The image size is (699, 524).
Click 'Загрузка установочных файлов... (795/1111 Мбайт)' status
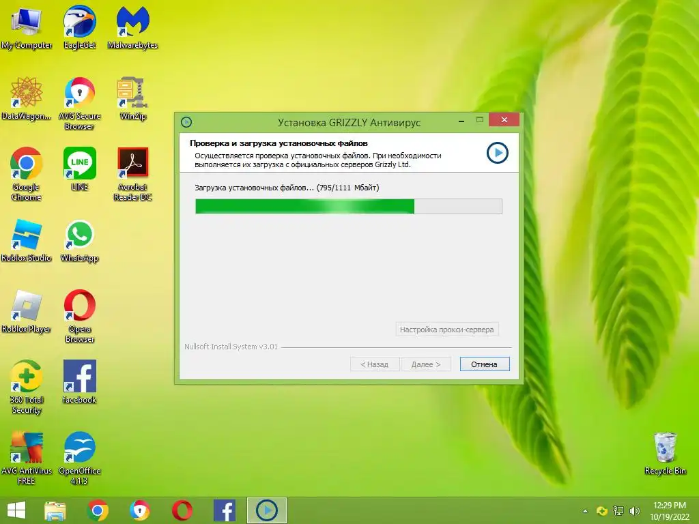[x=287, y=188]
